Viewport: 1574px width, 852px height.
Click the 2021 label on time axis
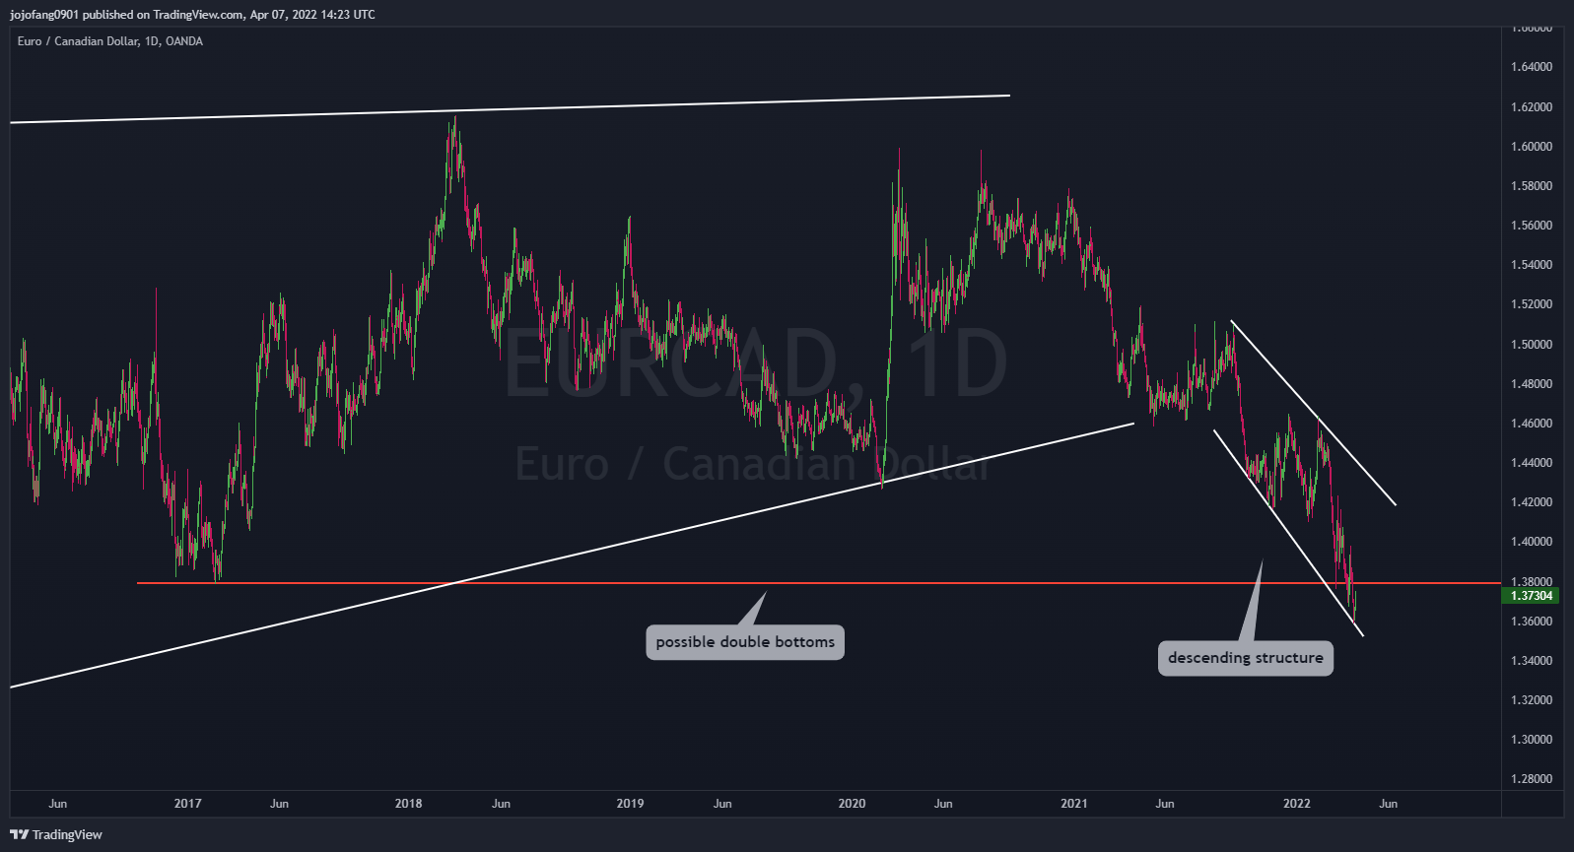click(1074, 804)
